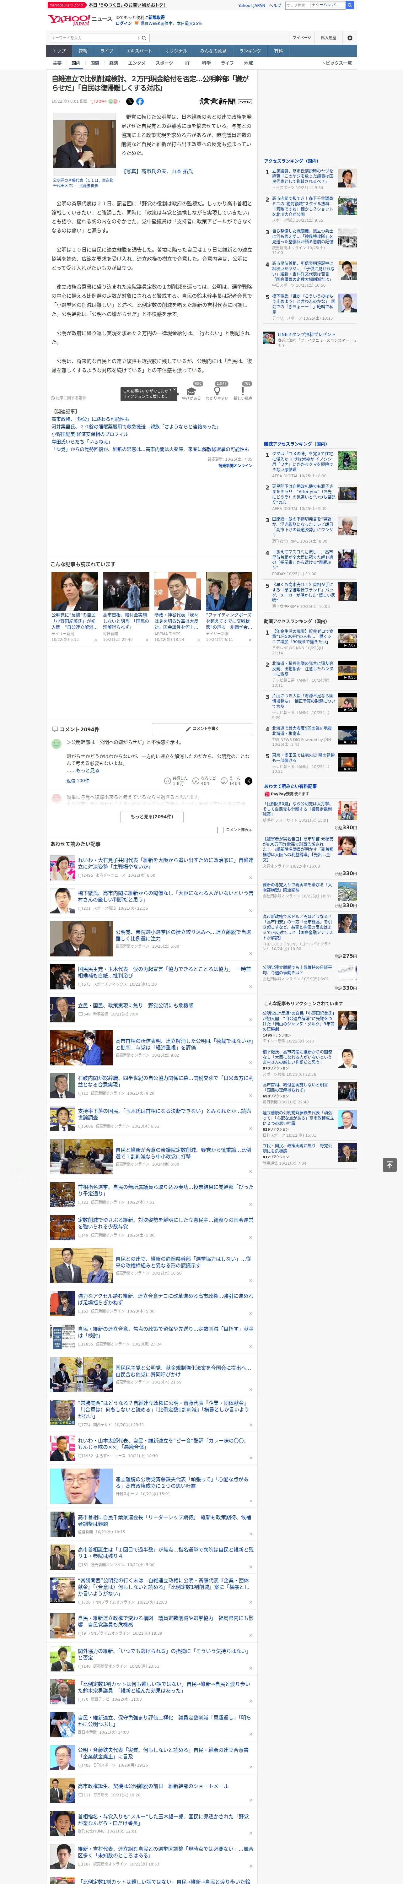The height and width of the screenshot is (1884, 403).
Task: Click the scroll-to-top arrow button
Action: (390, 1164)
